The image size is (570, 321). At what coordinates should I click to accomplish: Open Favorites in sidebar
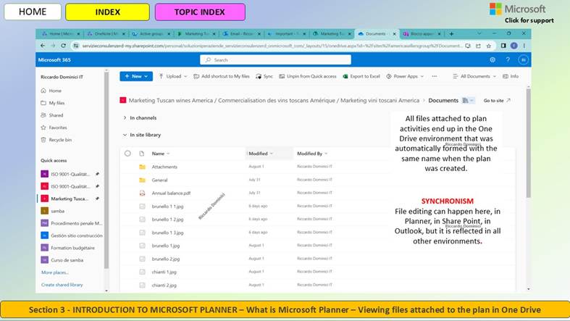[54, 128]
